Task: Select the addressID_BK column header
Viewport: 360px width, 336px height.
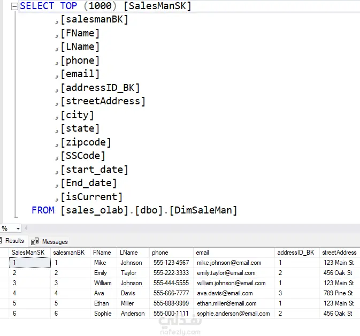Action: click(297, 253)
